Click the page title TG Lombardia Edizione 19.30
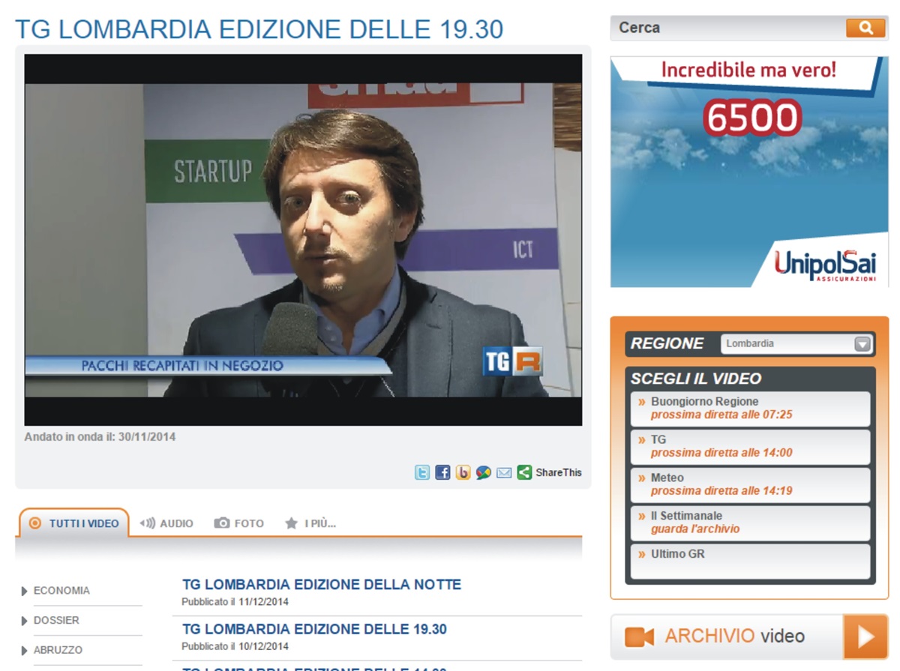 tap(259, 29)
